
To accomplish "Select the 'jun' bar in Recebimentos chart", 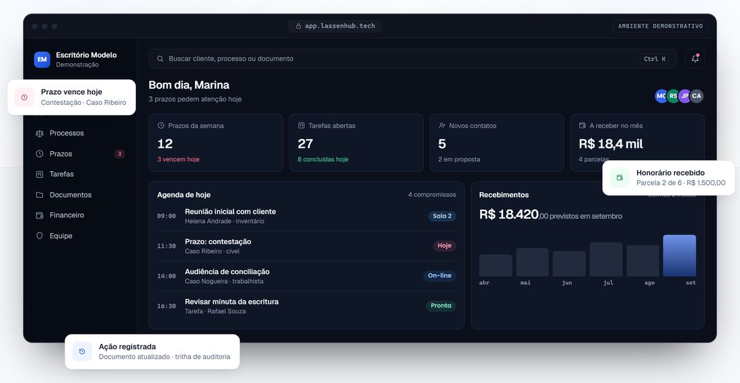I will [569, 264].
